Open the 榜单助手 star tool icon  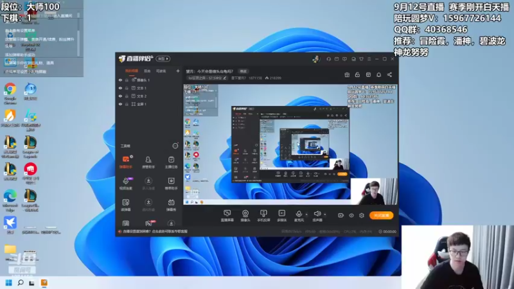[171, 184]
